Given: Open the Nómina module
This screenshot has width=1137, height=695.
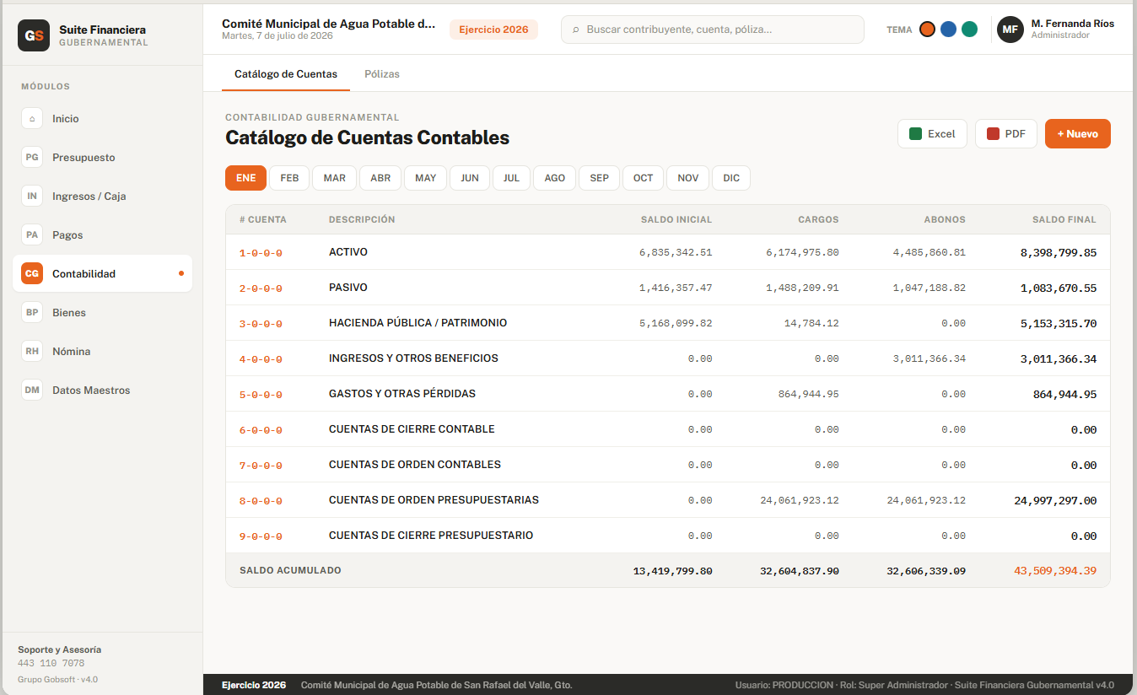Looking at the screenshot, I should pyautogui.click(x=102, y=352).
